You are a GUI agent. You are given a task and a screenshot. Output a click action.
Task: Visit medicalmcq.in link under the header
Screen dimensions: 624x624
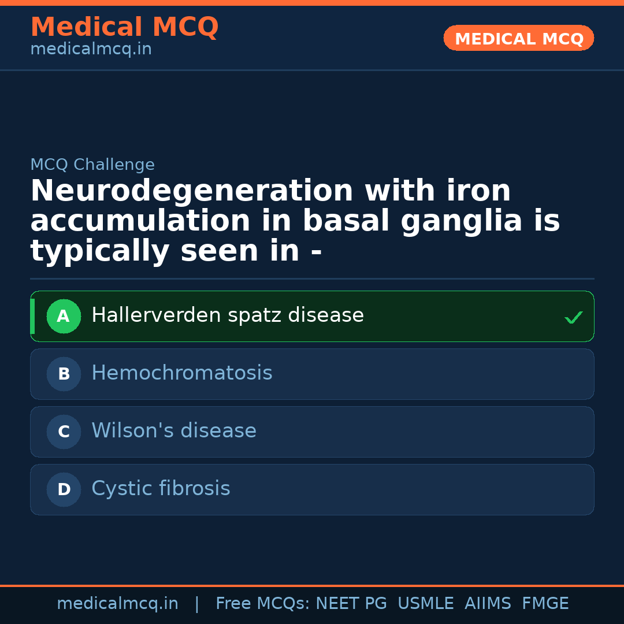[91, 50]
